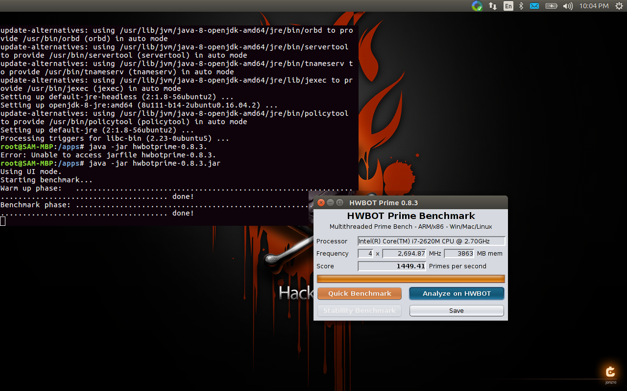Click the Score field showing 1449.41
Screen dimensions: 627x391
392,266
